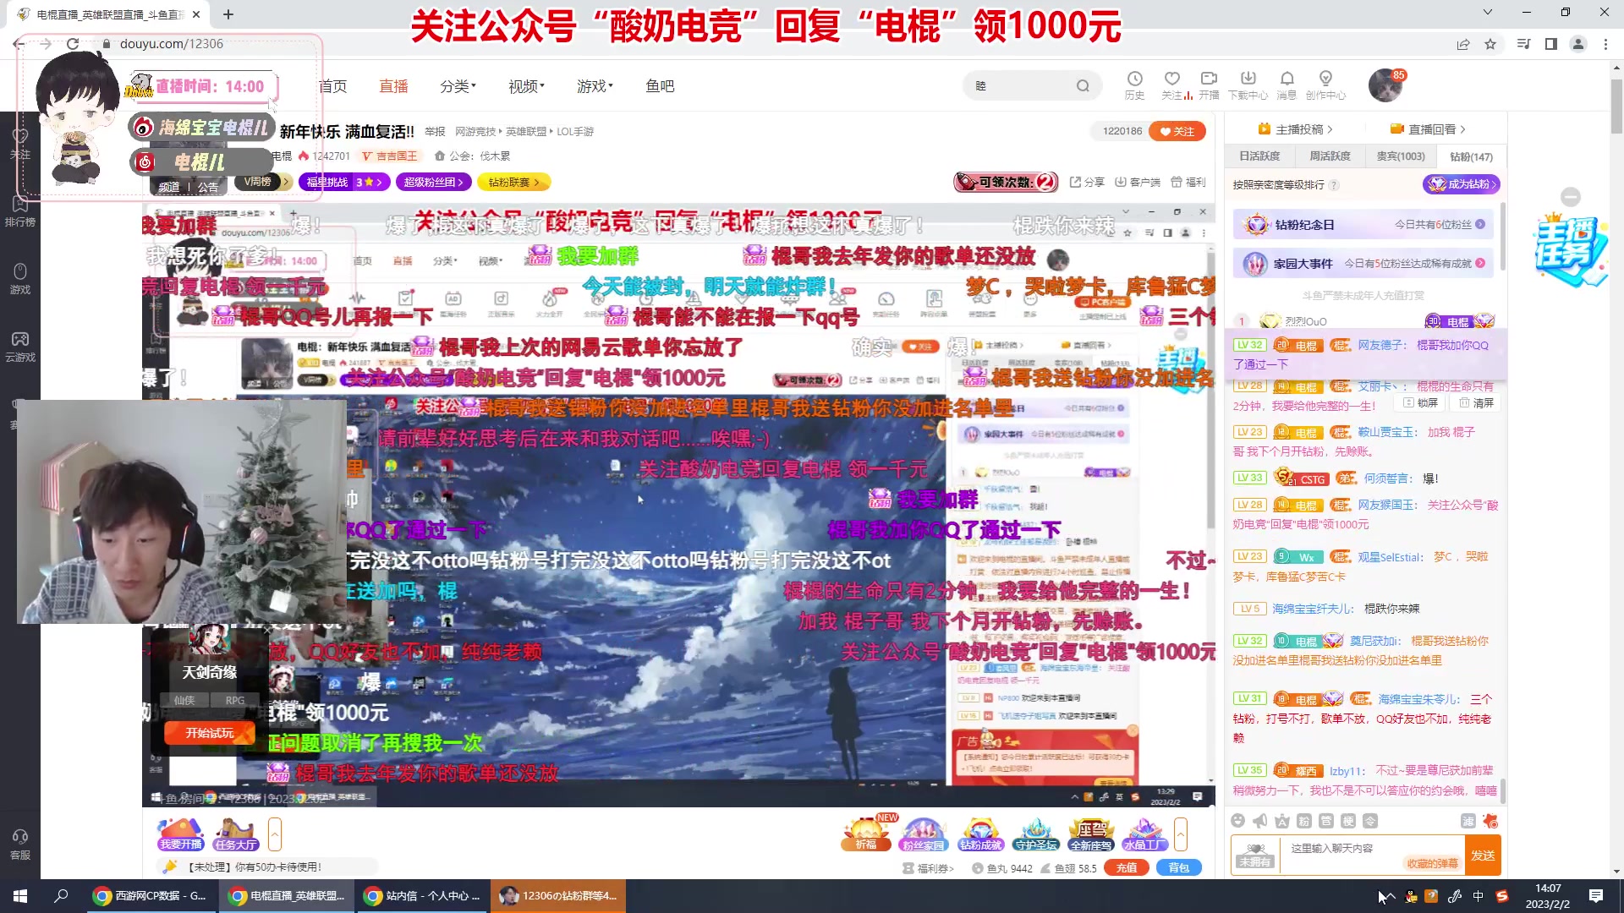Click the megaphone icon in chat toolbar
The height and width of the screenshot is (913, 1624).
click(1260, 821)
